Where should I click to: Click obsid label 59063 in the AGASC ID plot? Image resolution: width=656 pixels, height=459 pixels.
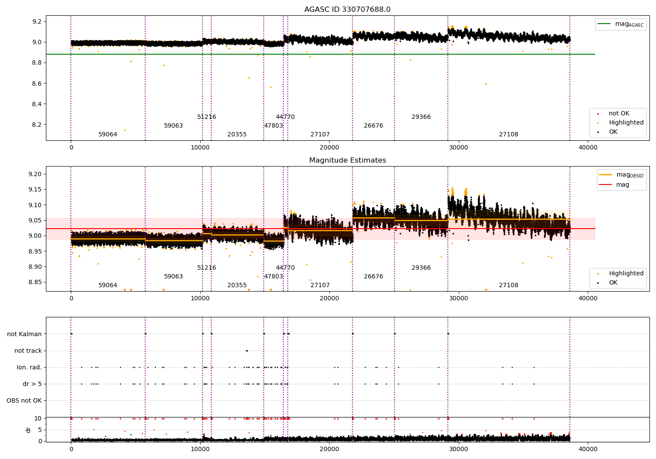coord(173,126)
